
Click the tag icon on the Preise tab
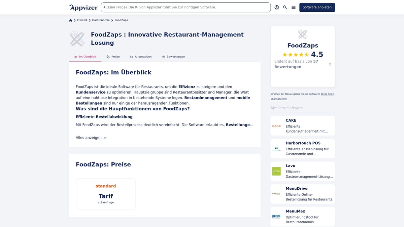(107, 56)
